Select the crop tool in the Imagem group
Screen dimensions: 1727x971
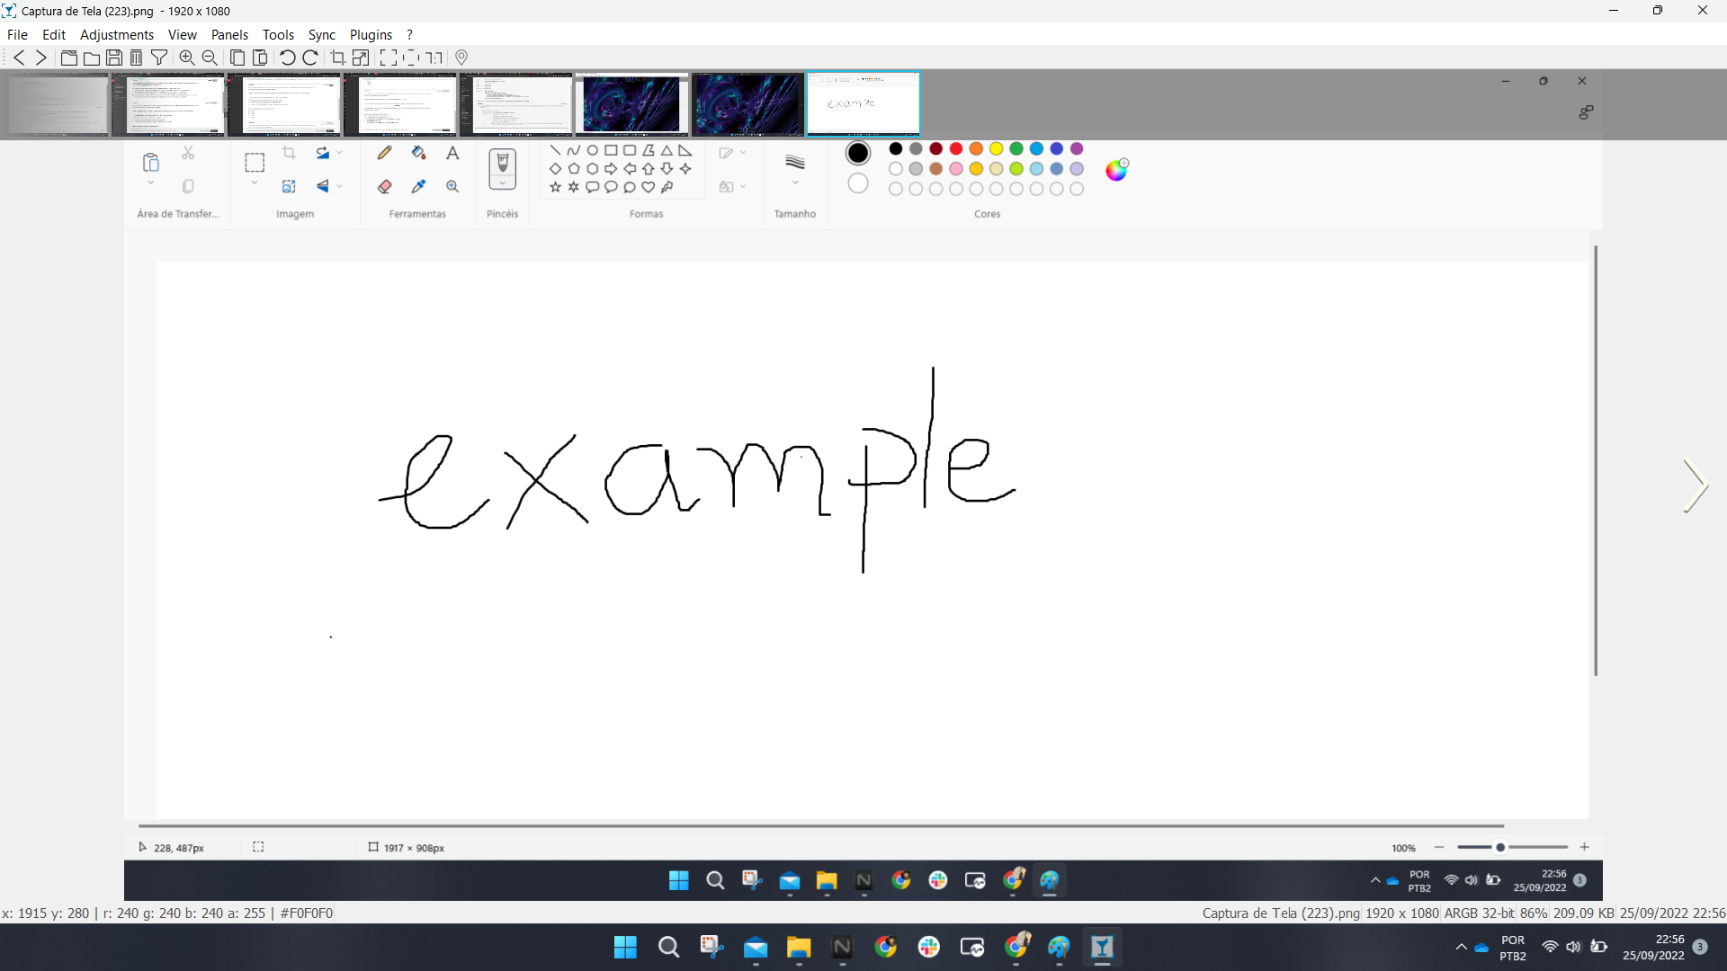click(289, 152)
